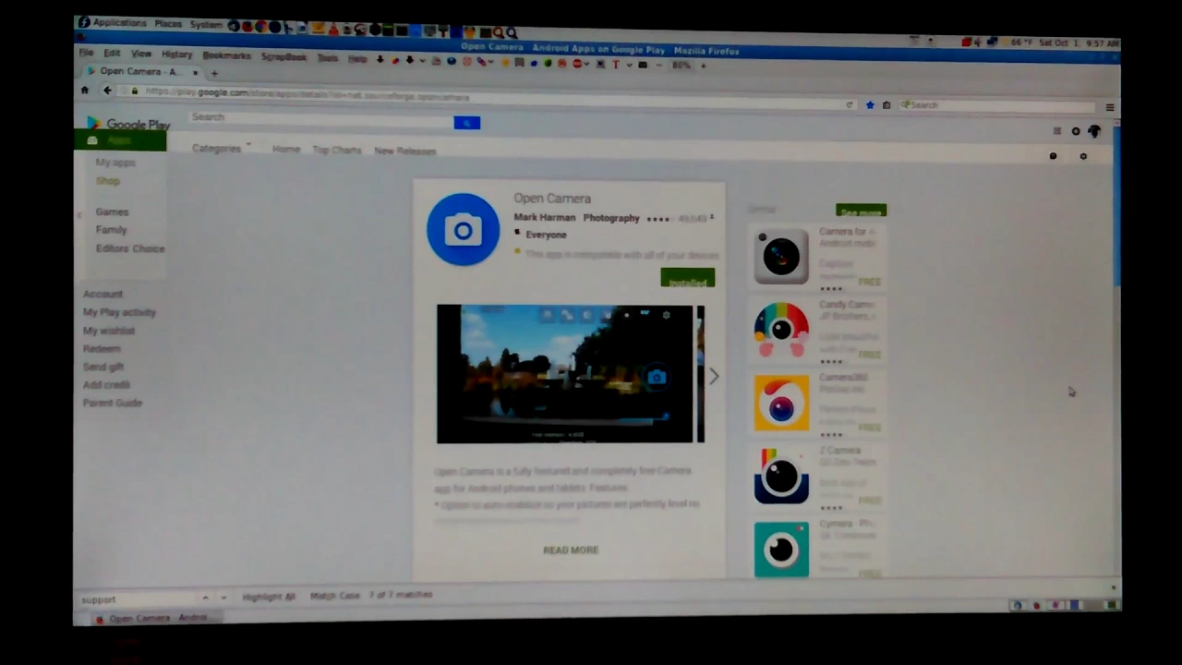Click the bookmark star icon
Viewport: 1182px width, 665px height.
tap(870, 104)
